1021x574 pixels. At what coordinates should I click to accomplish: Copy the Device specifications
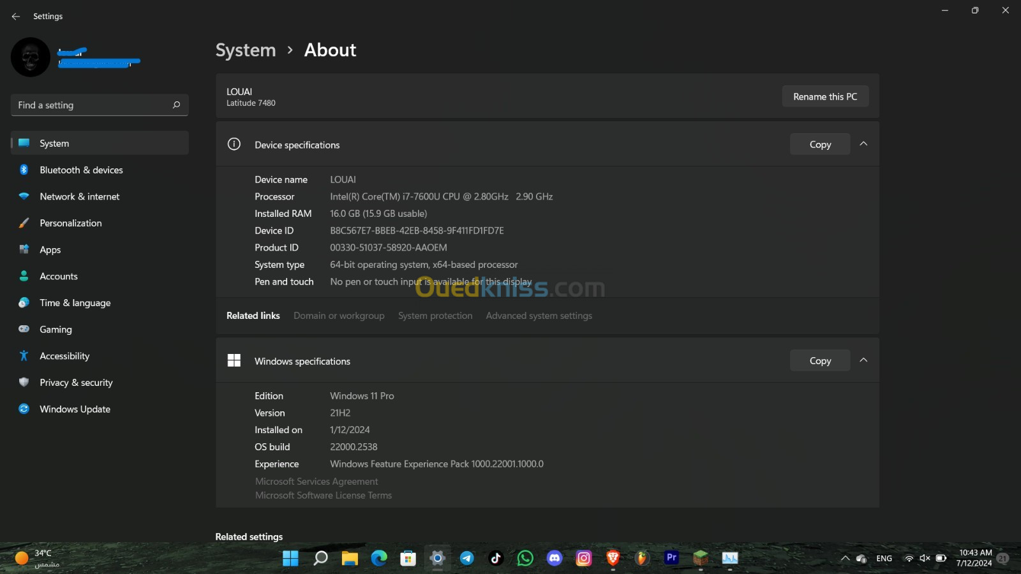820,144
